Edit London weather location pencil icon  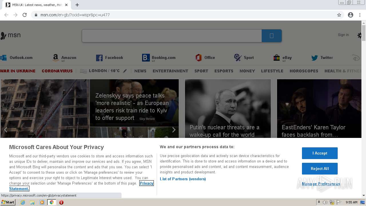pyautogui.click(x=125, y=71)
